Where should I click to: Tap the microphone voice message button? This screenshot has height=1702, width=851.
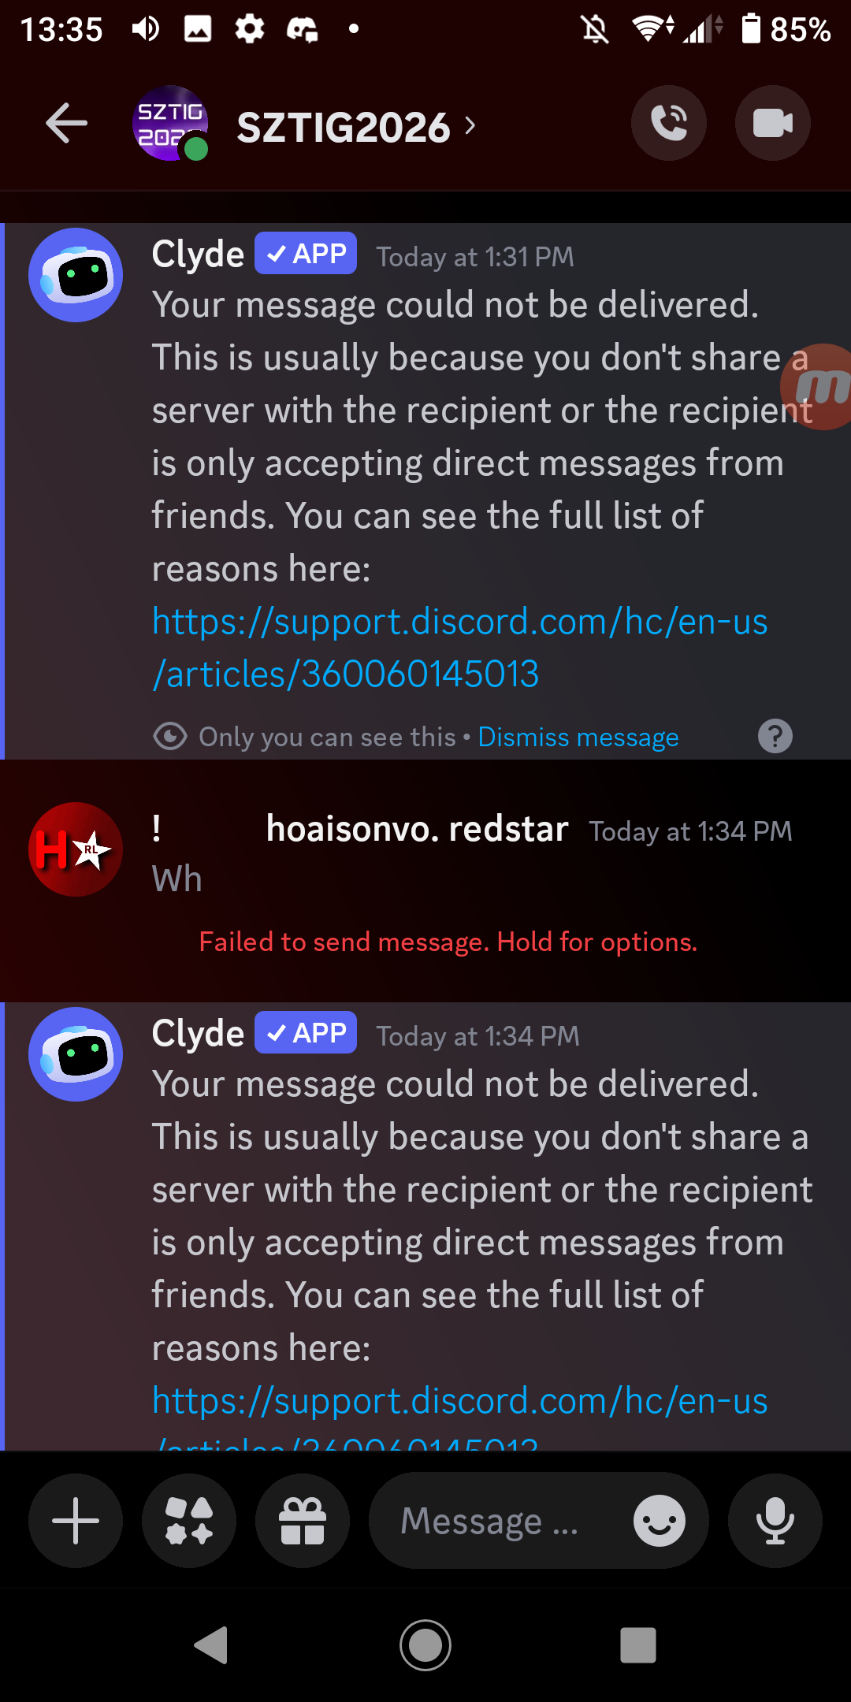coord(775,1520)
